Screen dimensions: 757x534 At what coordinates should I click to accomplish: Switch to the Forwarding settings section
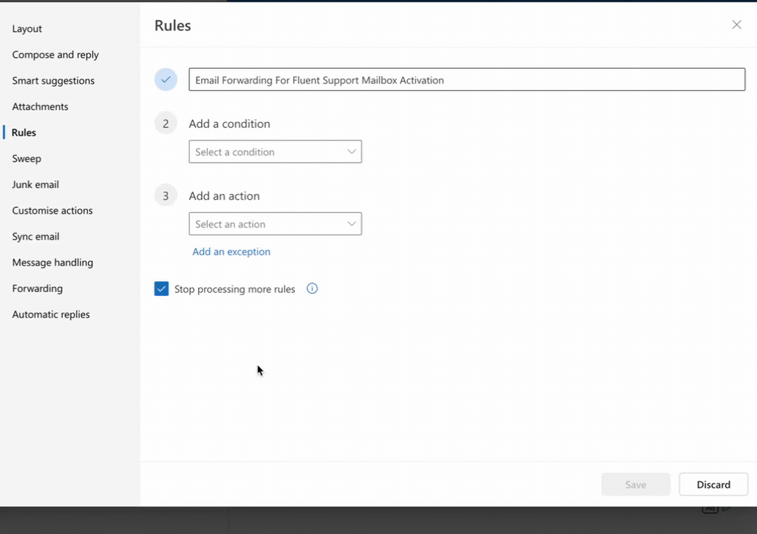pyautogui.click(x=37, y=288)
